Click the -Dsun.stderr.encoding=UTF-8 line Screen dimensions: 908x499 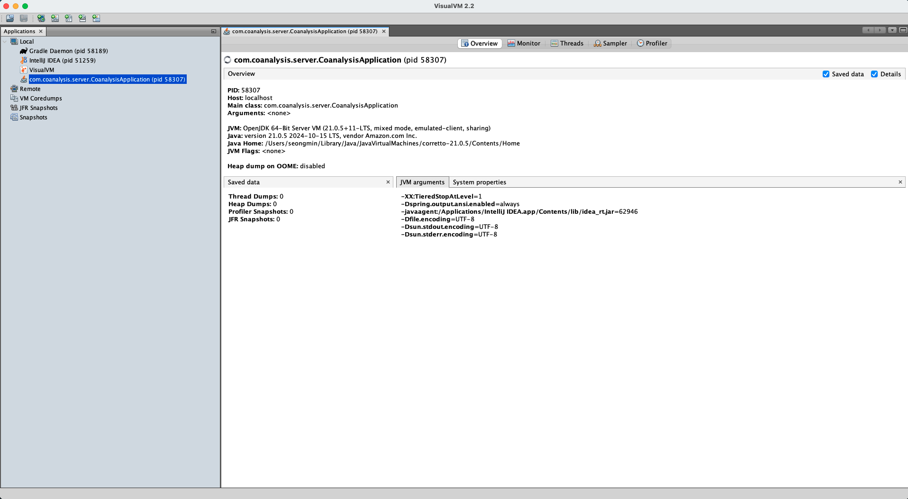pos(449,235)
